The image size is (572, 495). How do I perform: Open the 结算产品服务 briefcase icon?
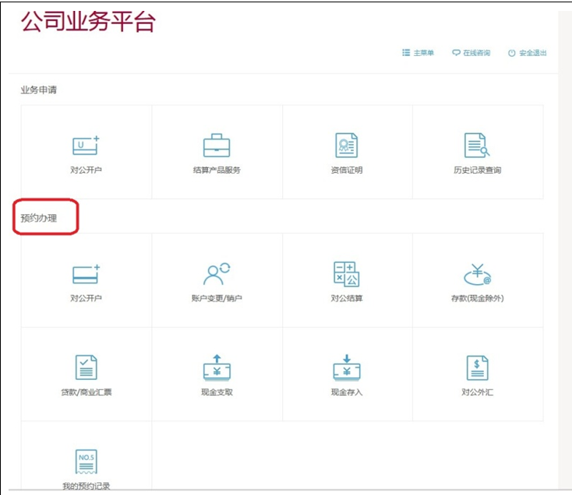pyautogui.click(x=217, y=146)
